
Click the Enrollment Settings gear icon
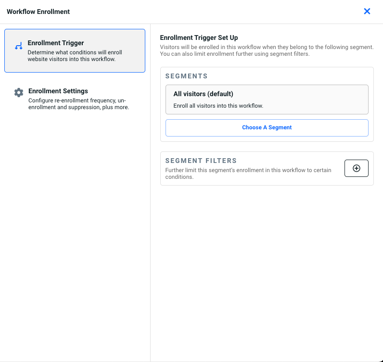click(19, 93)
